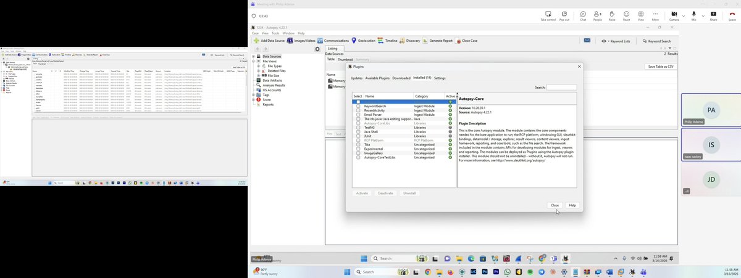This screenshot has width=741, height=278.
Task: Select the Analysis Results tree item
Action: point(274,85)
